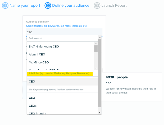The image size is (164, 125).
Task: Select CEO under Job Roles
Action: [x=62, y=82]
